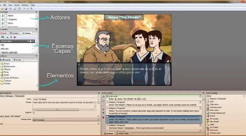
Task: Switch to the Actions tab
Action: (x=108, y=133)
